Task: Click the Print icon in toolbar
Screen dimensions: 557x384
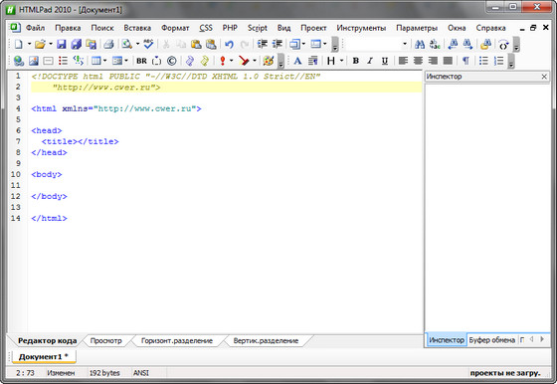Action: click(x=108, y=44)
